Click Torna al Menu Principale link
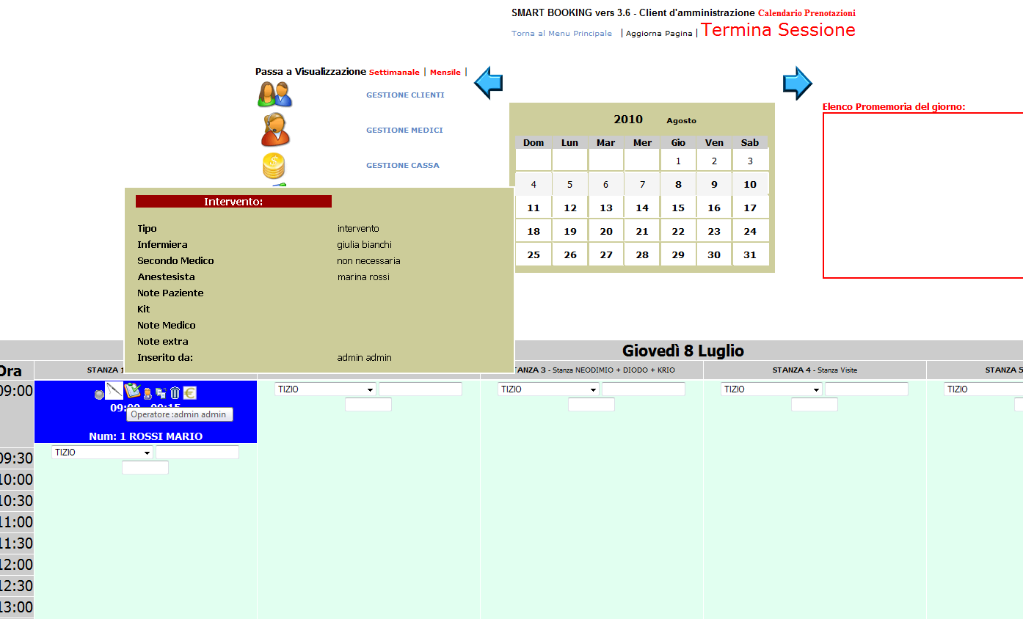This screenshot has width=1023, height=619. tap(561, 34)
